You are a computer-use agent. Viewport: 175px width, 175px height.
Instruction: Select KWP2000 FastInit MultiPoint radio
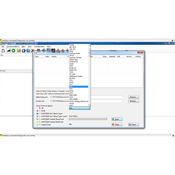tap(40, 122)
